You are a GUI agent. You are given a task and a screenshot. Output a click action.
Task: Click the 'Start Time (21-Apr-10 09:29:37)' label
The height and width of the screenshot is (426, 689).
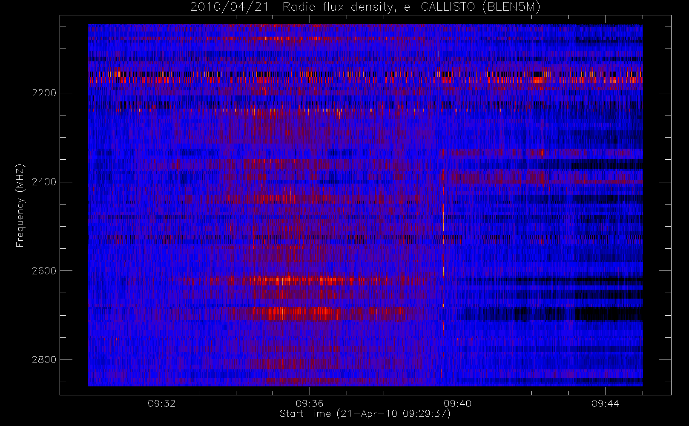(x=365, y=414)
